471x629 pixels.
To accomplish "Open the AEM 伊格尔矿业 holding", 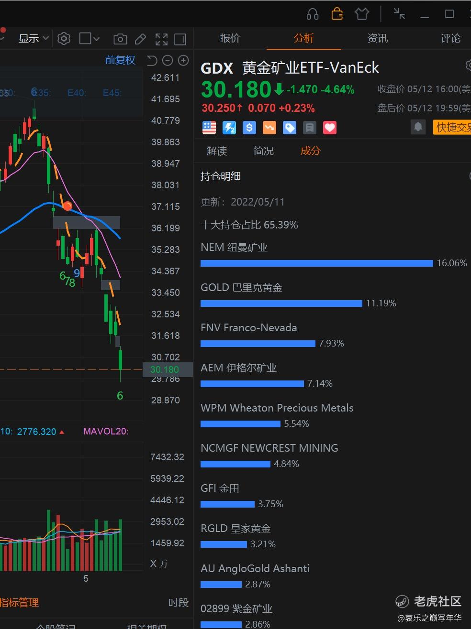I will [238, 368].
